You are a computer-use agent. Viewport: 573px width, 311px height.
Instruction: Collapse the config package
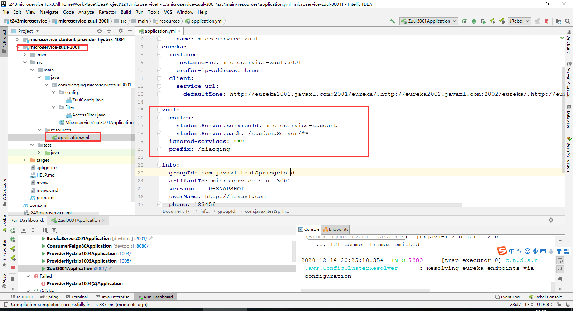(x=53, y=92)
